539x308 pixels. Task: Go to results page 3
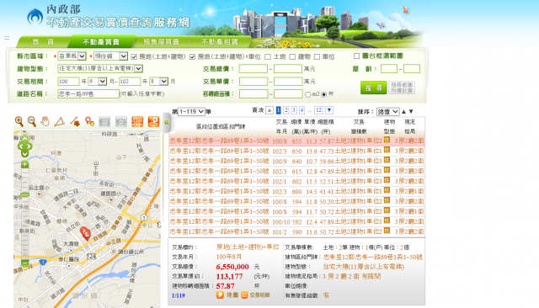[294, 110]
